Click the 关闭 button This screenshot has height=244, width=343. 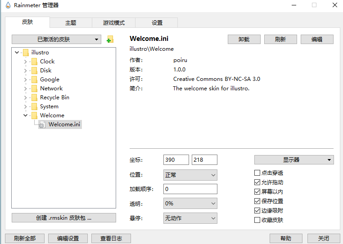[324, 238]
